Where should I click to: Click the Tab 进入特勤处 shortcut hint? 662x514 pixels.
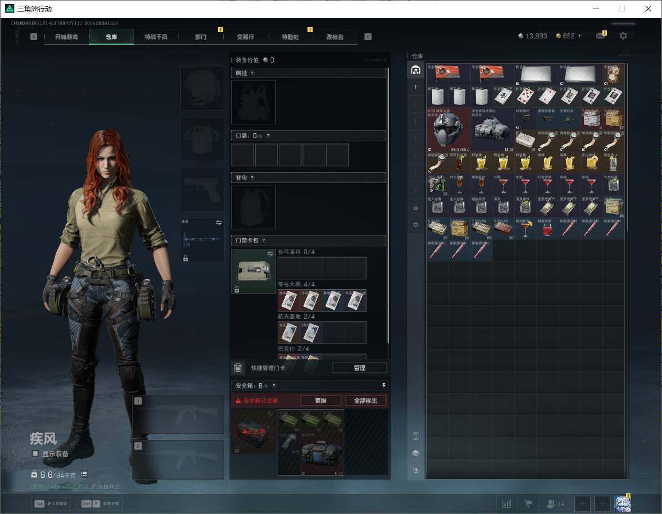tap(50, 504)
